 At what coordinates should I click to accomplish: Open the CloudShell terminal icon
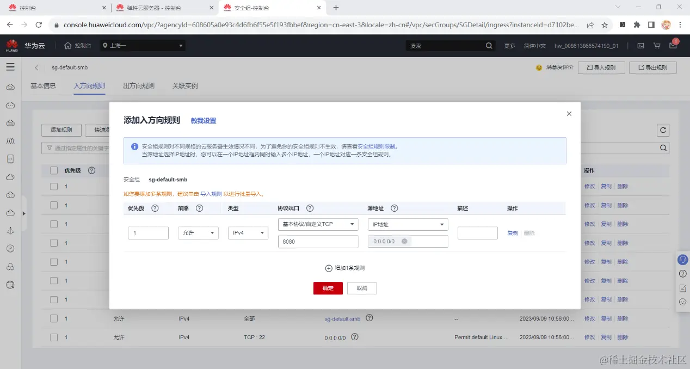640,46
